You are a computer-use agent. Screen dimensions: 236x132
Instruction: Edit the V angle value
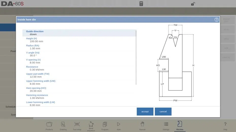click(x=33, y=56)
